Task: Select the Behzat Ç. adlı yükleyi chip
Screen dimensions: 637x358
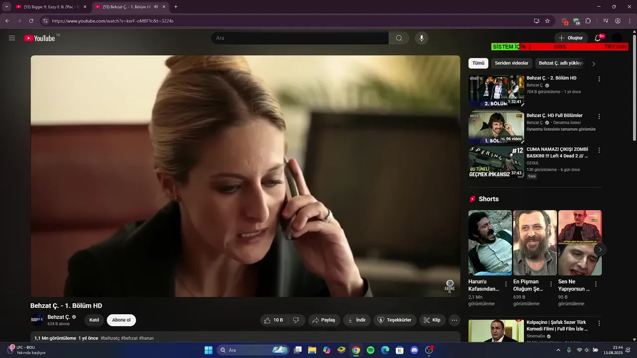Action: (x=561, y=63)
